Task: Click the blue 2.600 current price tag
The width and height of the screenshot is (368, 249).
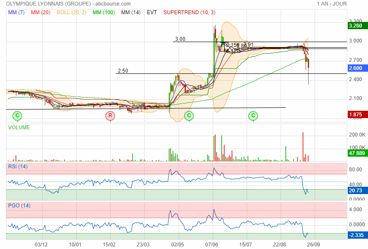Action: [x=357, y=68]
